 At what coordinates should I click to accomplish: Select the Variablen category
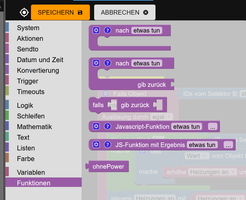[31, 172]
